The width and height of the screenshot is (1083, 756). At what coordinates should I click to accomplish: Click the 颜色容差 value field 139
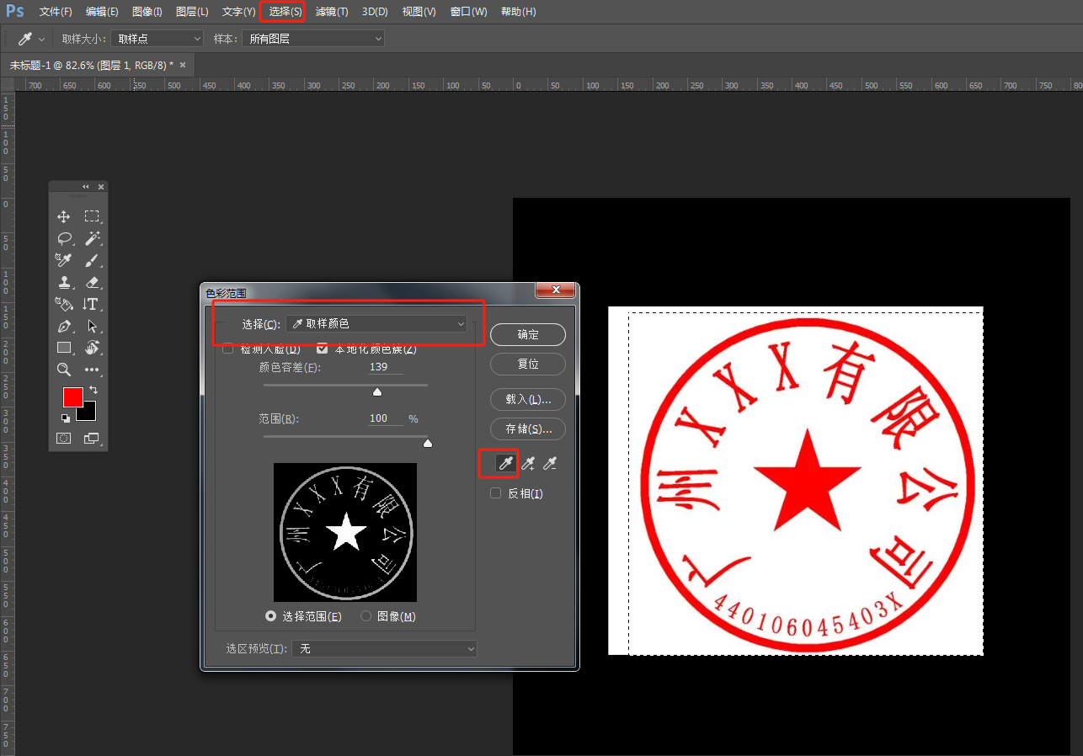[385, 367]
